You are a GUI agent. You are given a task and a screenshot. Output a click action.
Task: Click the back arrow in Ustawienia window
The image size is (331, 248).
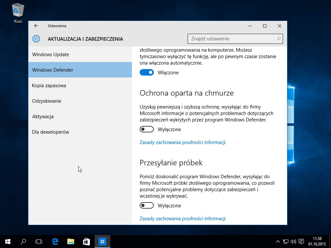coord(36,26)
